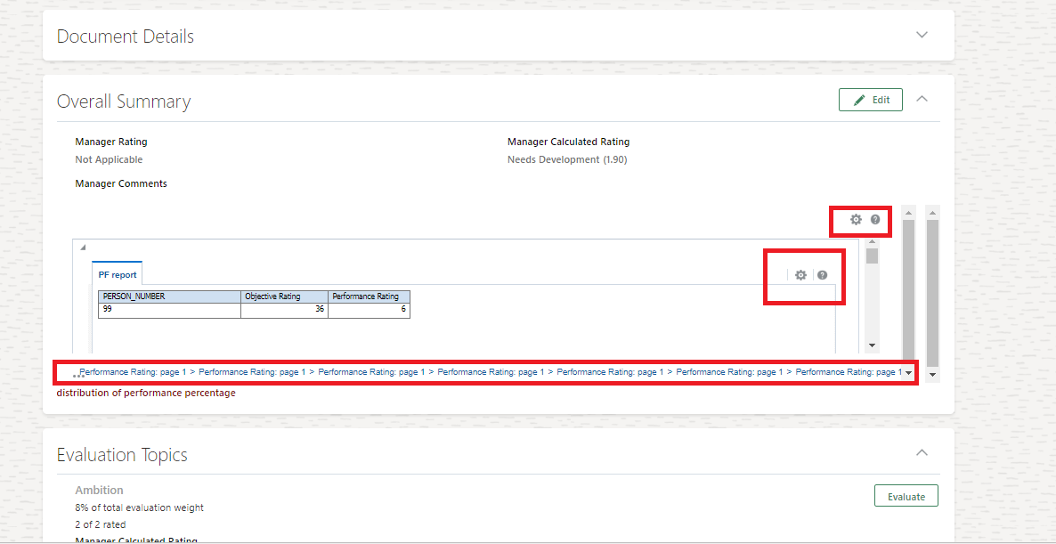1056x544 pixels.
Task: Open the breadcrumb Performance Rating page dropdown arrow
Action: pyautogui.click(x=909, y=371)
